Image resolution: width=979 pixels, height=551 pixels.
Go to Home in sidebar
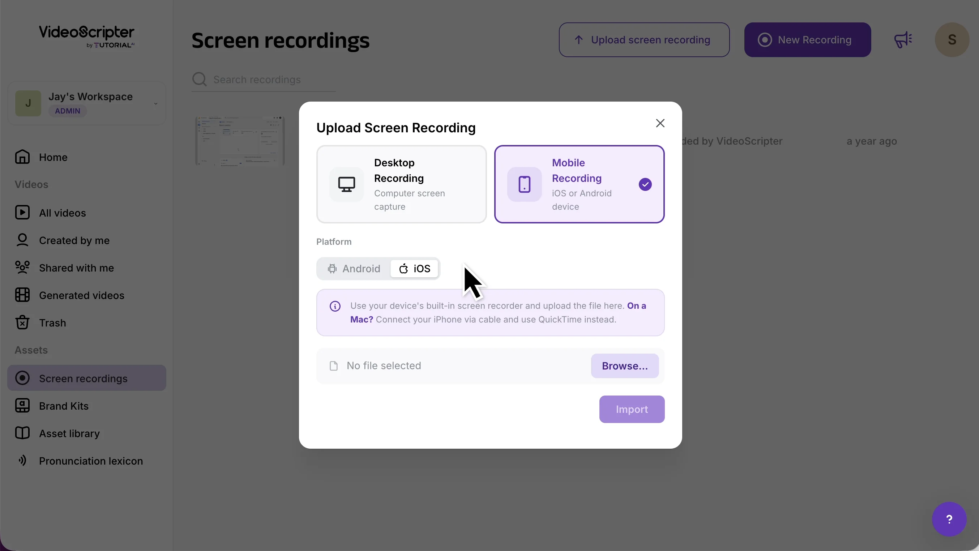pos(87,157)
